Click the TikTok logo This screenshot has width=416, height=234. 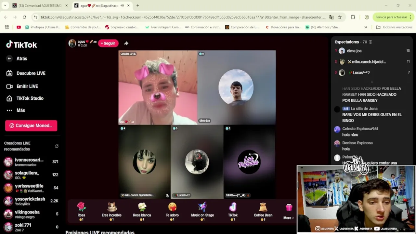click(21, 45)
